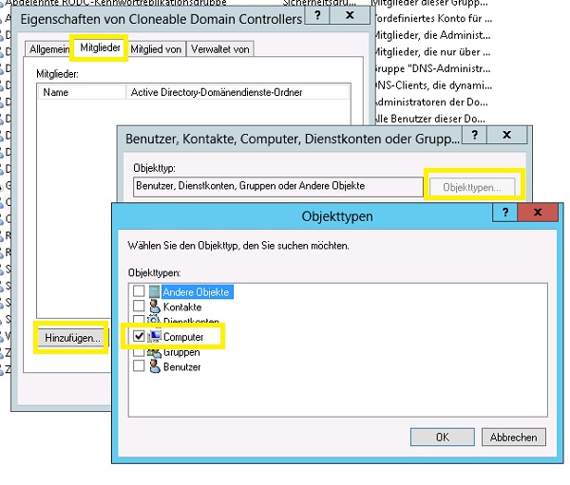Select the Benutzer list entry label
570x485 pixels.
(181, 367)
